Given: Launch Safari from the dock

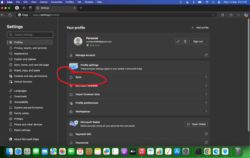Looking at the screenshot, I should coord(18,151).
